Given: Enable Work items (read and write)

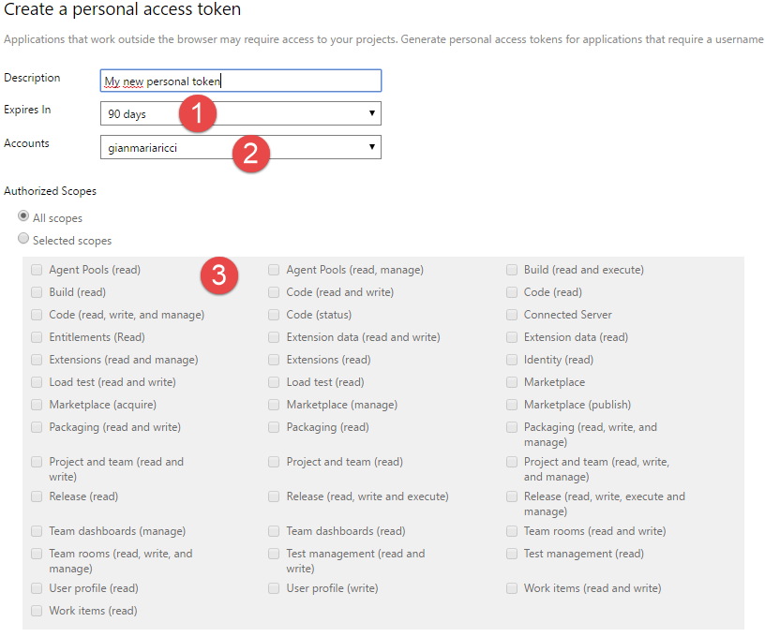Looking at the screenshot, I should pyautogui.click(x=512, y=588).
